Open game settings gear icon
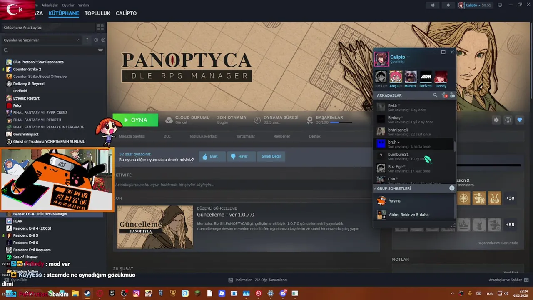533x300 pixels. coord(496,120)
